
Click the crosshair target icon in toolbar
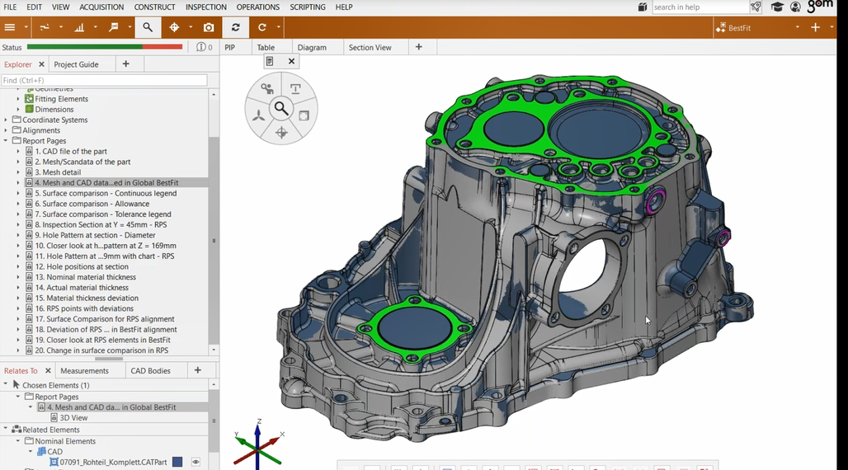174,27
